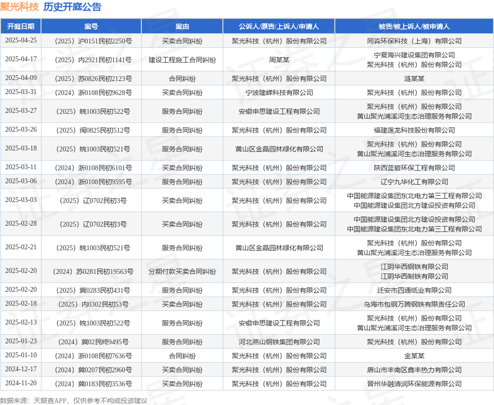
Task: Click case reason 分期付款买卖合同纠纷
Action: pyautogui.click(x=182, y=271)
